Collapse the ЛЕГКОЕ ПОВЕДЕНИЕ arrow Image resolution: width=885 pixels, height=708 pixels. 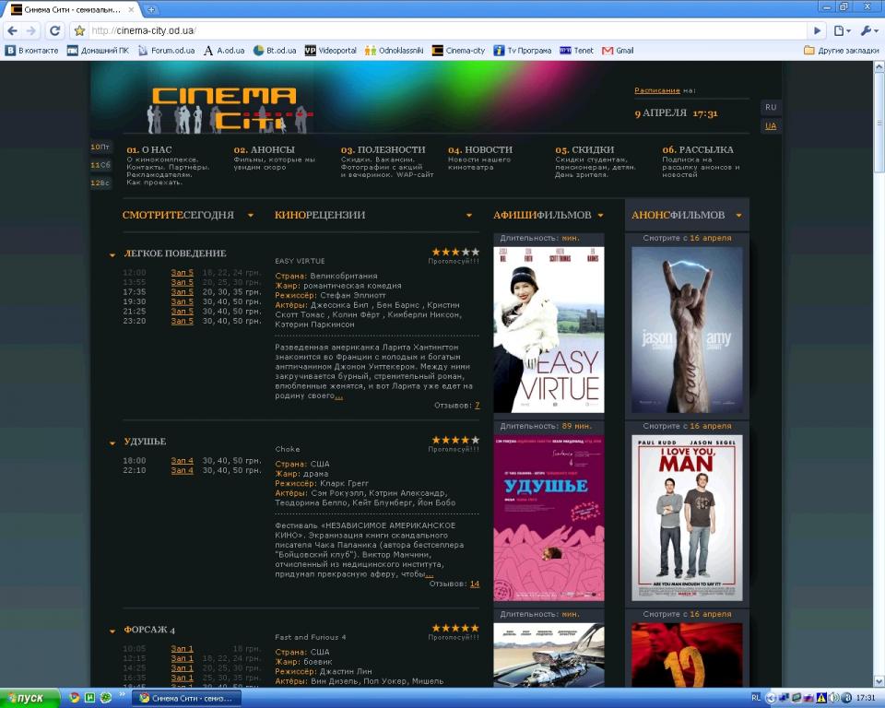pyautogui.click(x=112, y=255)
